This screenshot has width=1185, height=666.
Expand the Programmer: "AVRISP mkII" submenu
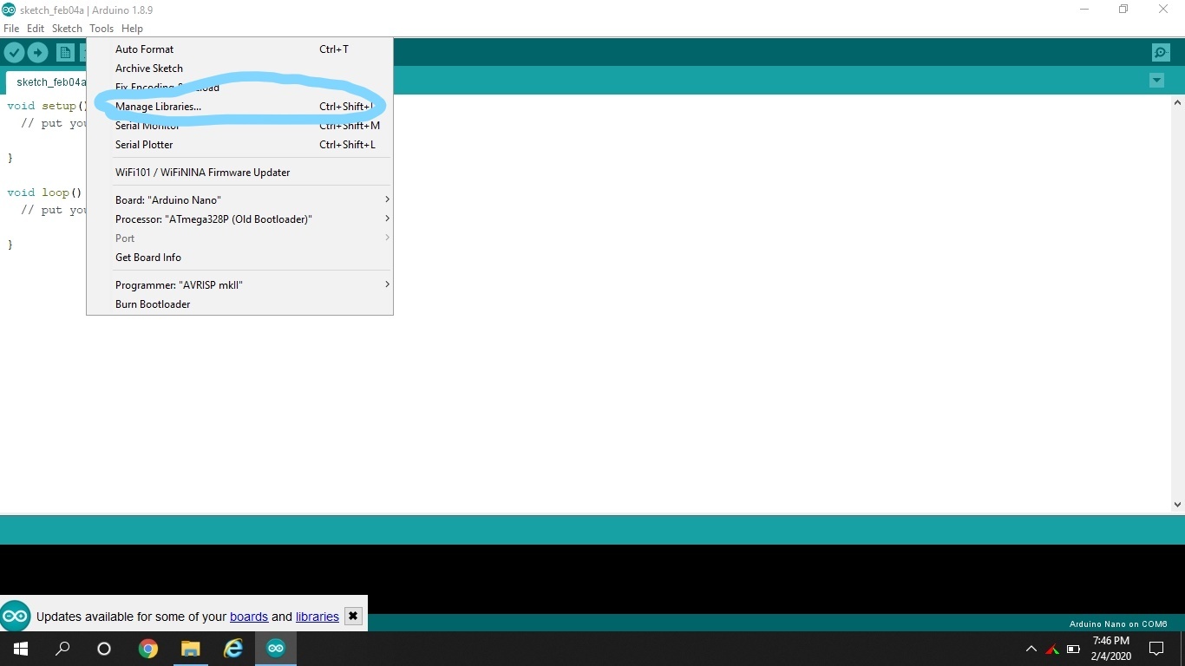[x=239, y=285]
